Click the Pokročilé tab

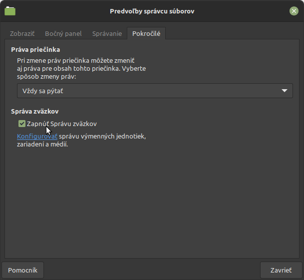146,34
